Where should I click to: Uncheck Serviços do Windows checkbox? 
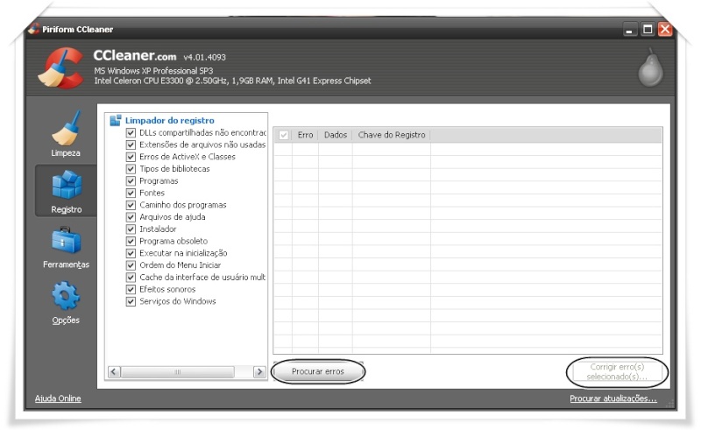[131, 302]
